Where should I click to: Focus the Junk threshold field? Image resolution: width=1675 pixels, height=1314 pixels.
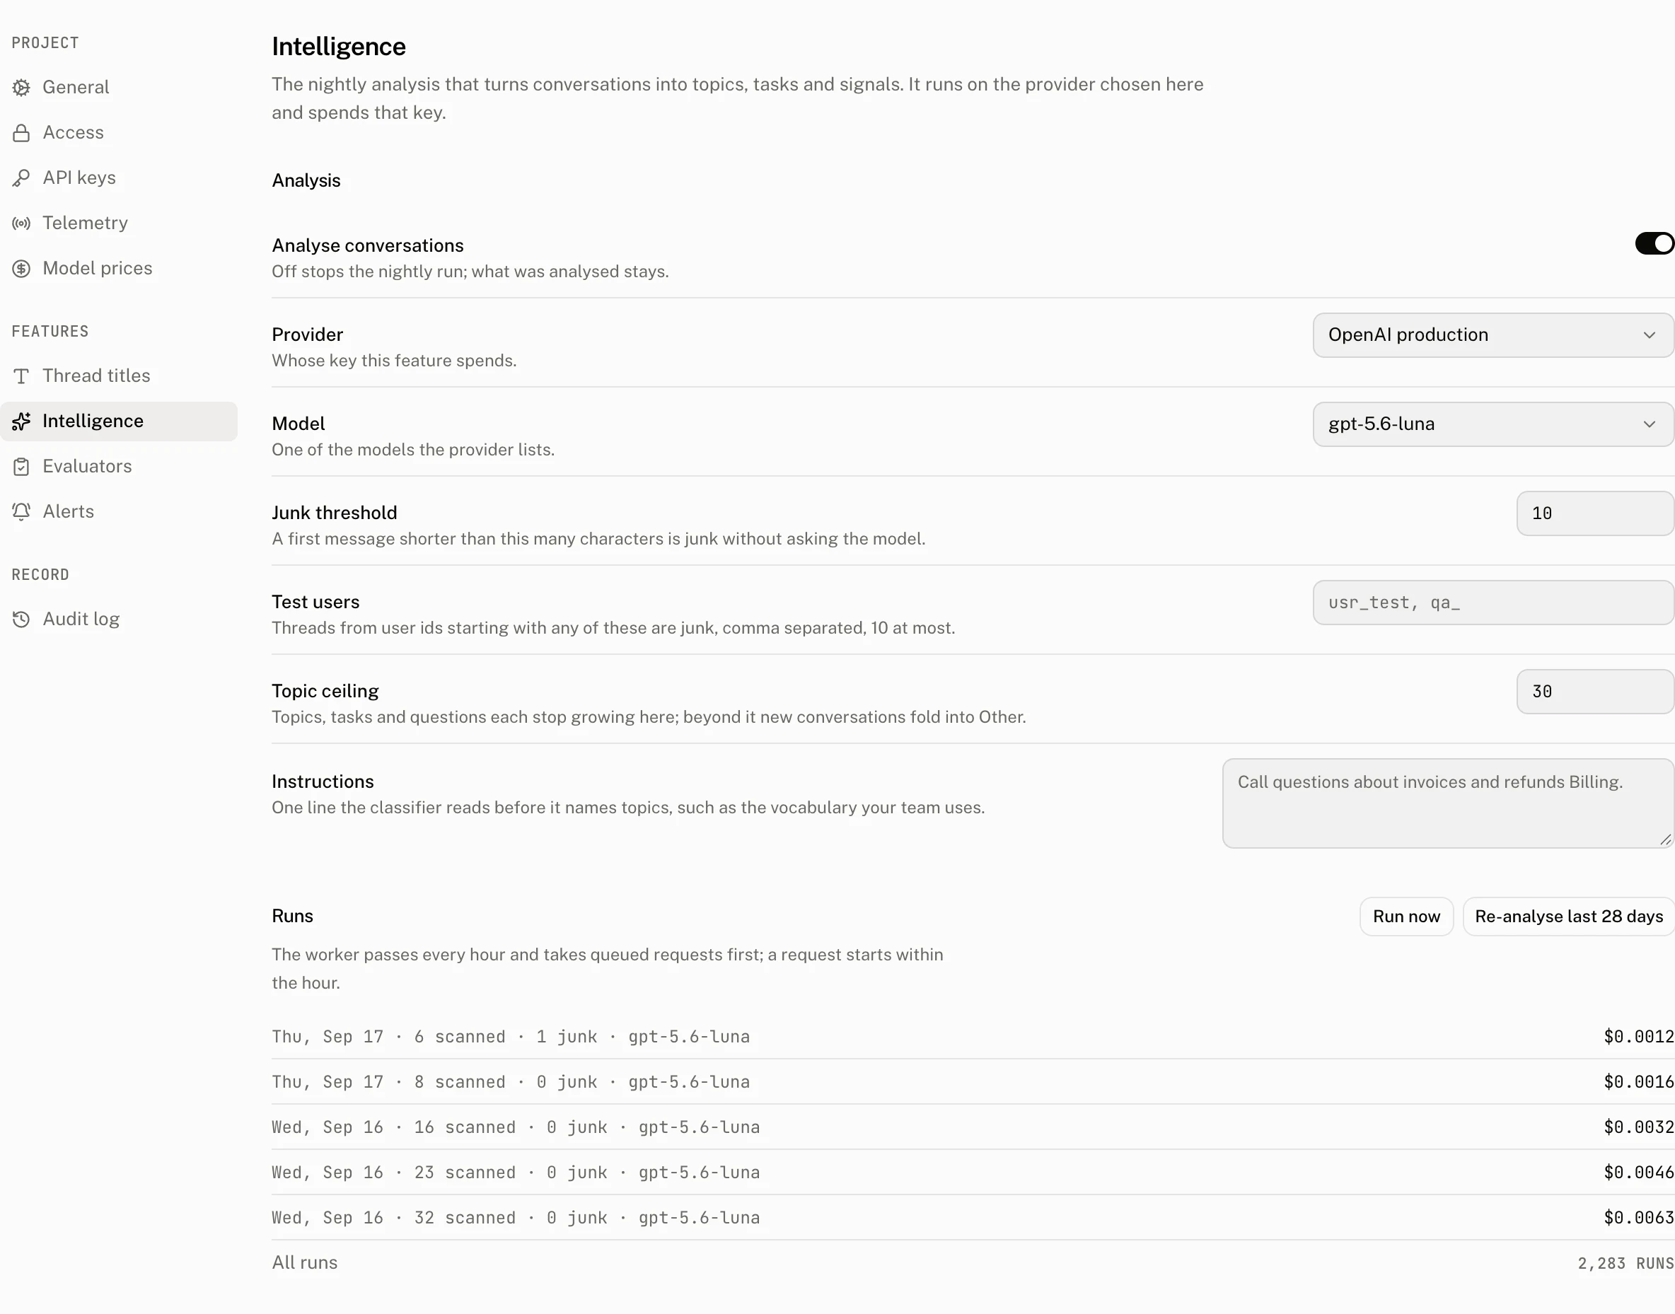(x=1595, y=514)
